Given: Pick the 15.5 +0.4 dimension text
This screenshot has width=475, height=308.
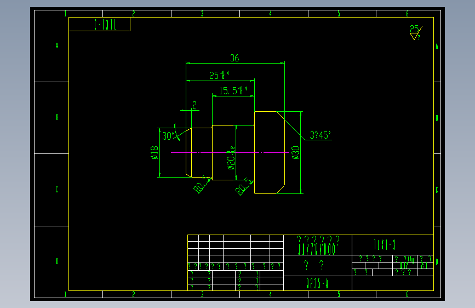Looking at the screenshot, I should [233, 90].
